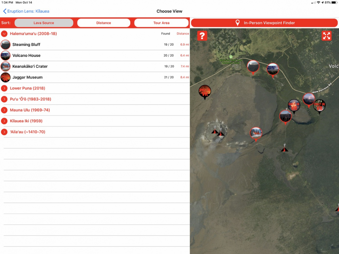Tap the red 'Distance' column header

(183, 34)
